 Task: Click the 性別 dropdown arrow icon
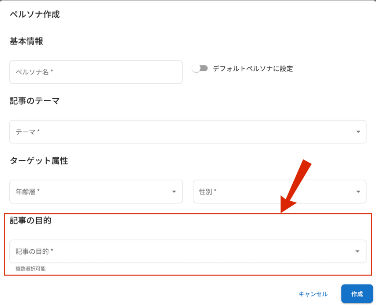358,192
